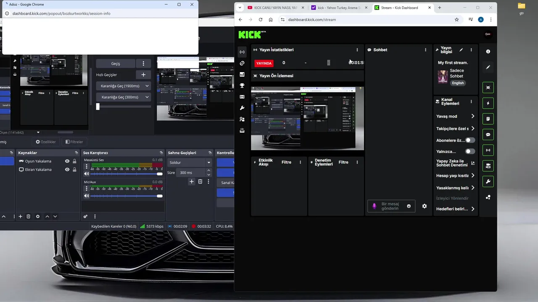This screenshot has width=538, height=302.
Task: Click Bir mesaj gönderin chat input
Action: pos(391,206)
